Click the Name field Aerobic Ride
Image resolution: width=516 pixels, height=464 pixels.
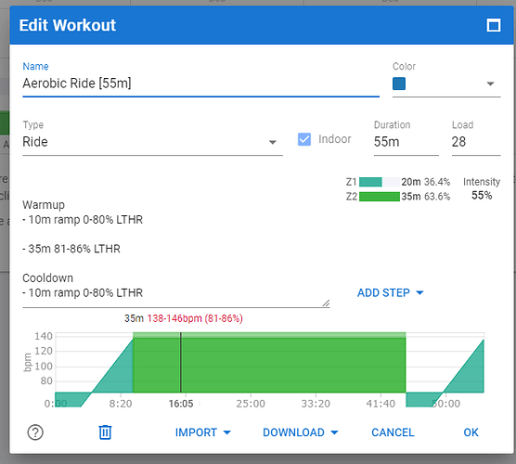click(x=200, y=84)
